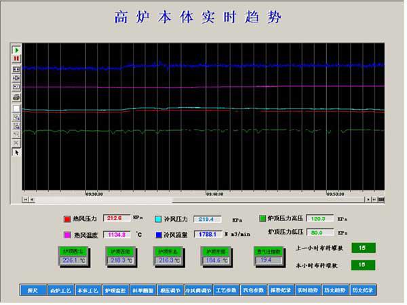The height and width of the screenshot is (305, 407).
Task: Open the 炉顶监控 page button
Action: [x=116, y=290]
